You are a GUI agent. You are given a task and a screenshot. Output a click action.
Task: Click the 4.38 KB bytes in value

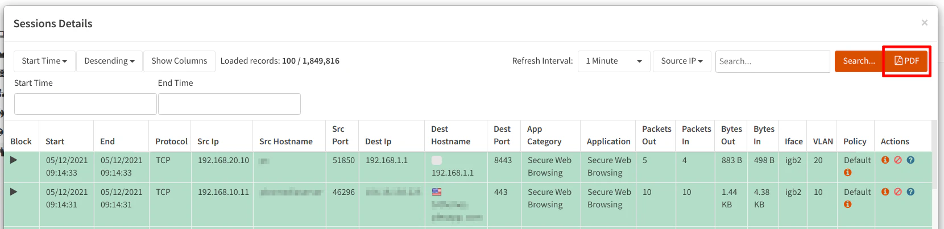point(762,198)
